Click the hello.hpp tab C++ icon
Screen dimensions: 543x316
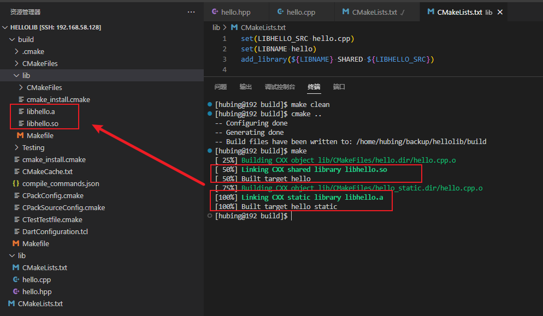tap(215, 12)
